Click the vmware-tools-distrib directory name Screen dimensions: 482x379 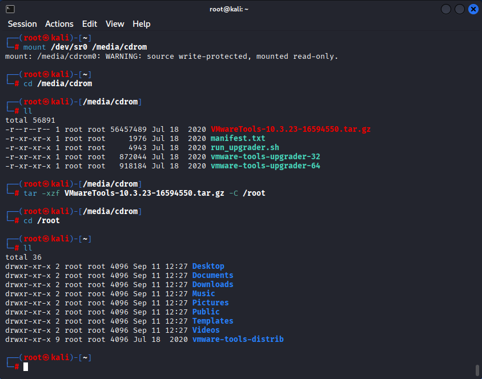[x=238, y=340]
